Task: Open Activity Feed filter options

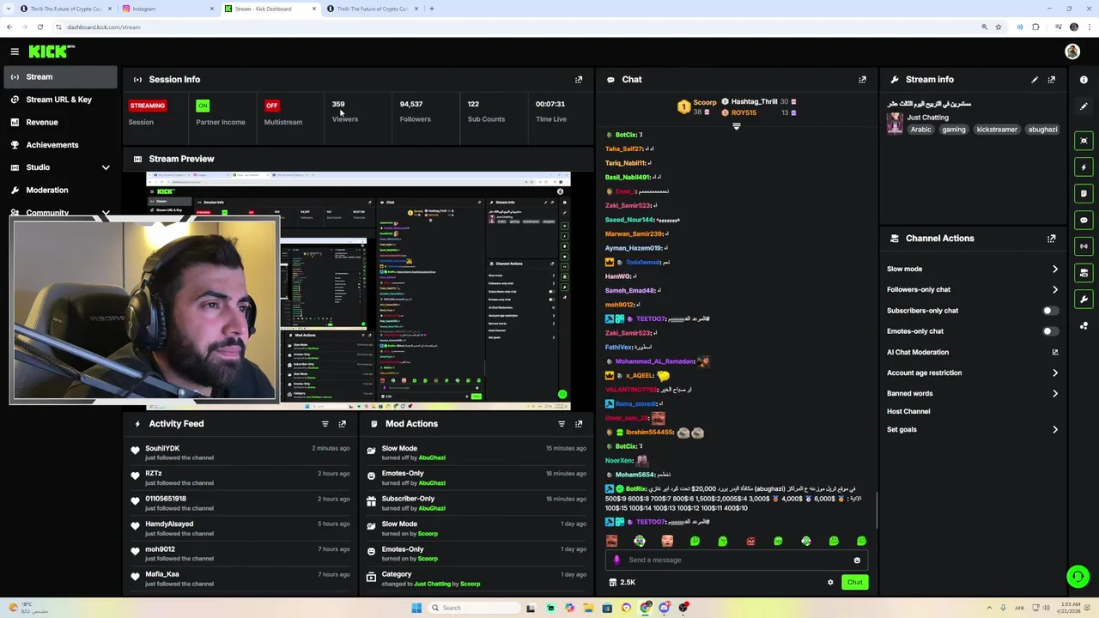Action: tap(325, 424)
